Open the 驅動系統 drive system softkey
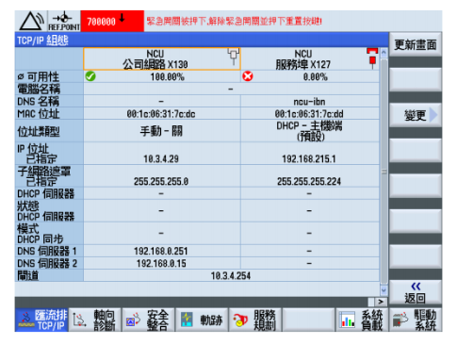Image resolution: width=457 pixels, height=345 pixels. (x=416, y=320)
